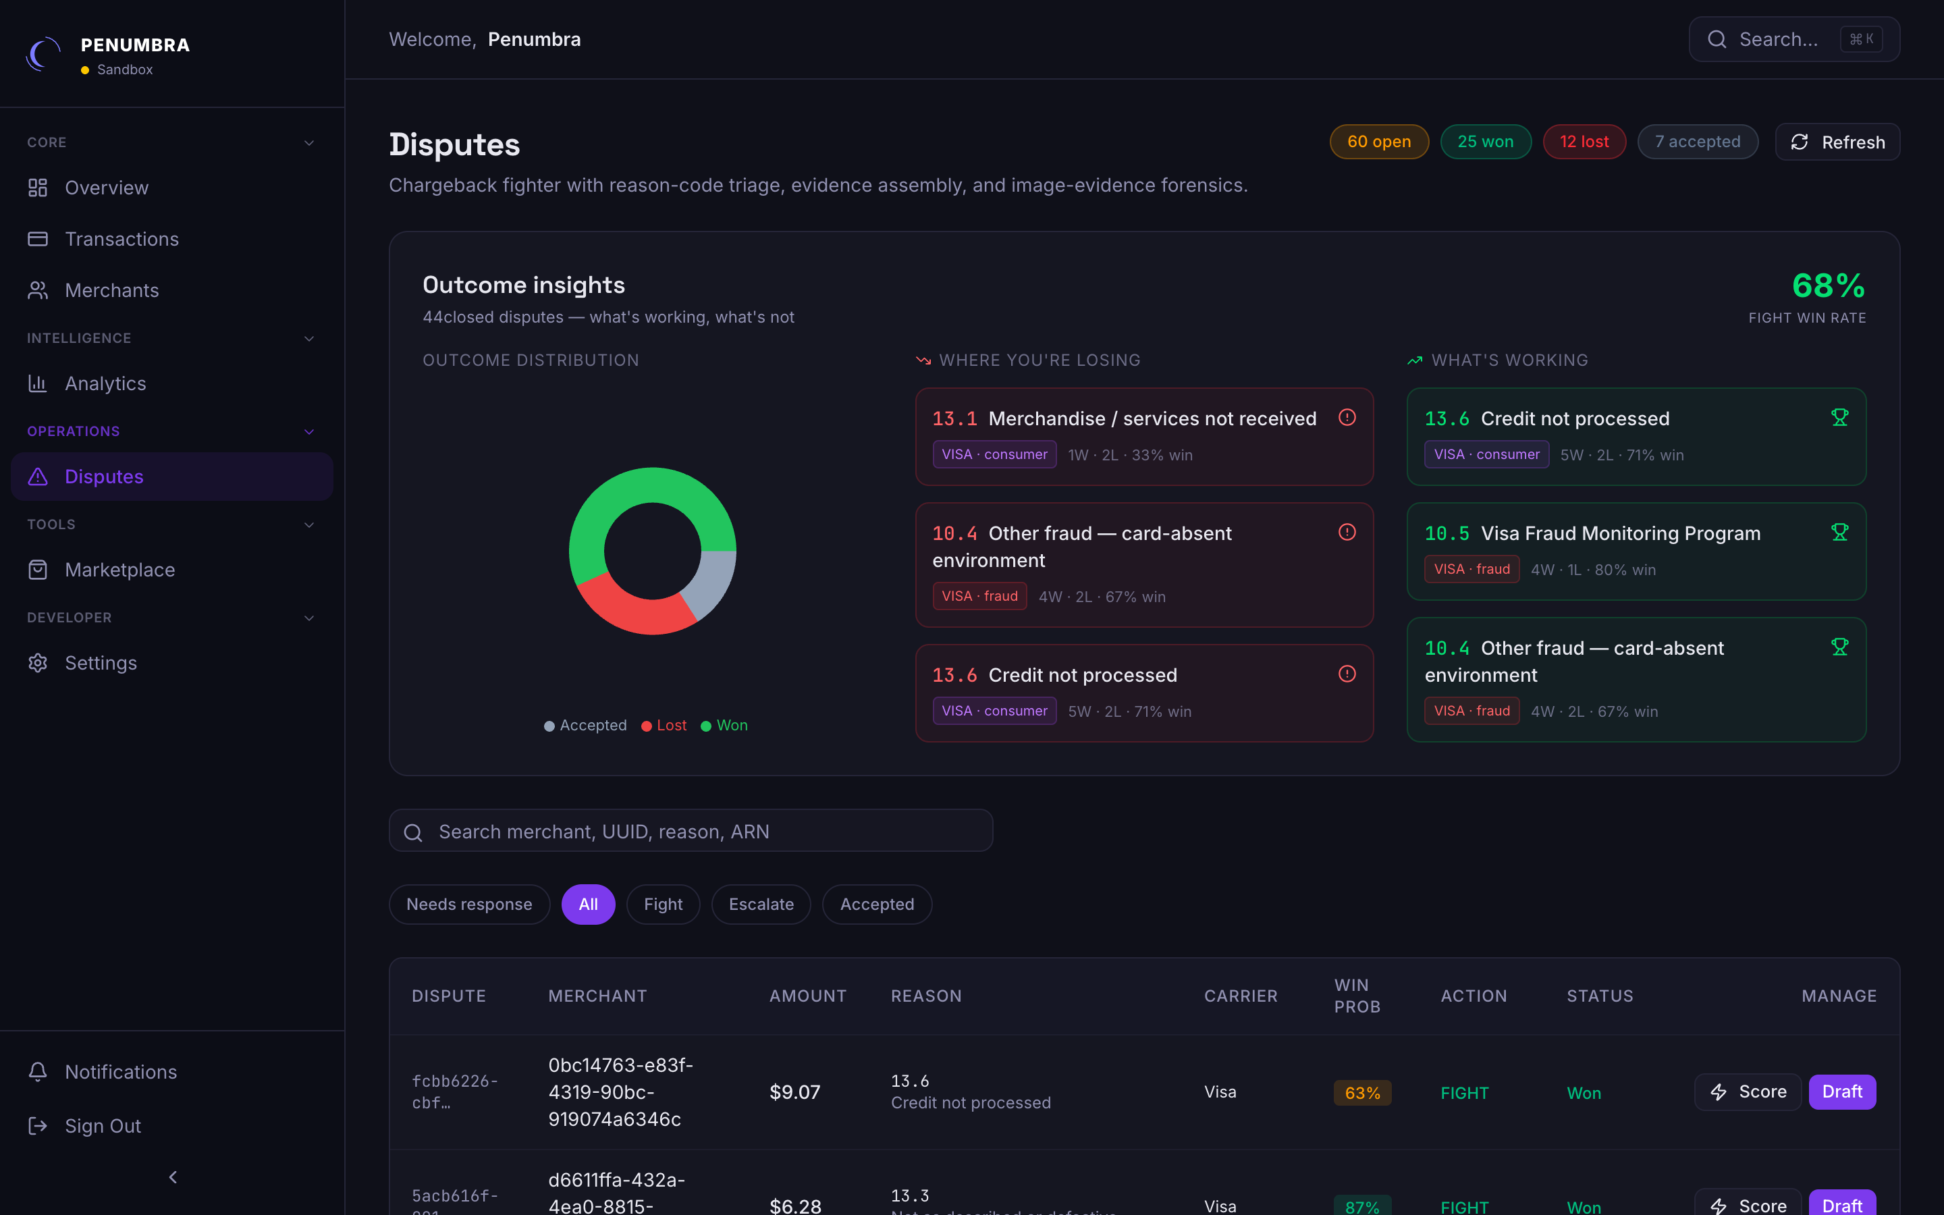Click the Marketplace shopping bag icon
The width and height of the screenshot is (1944, 1215).
38,570
